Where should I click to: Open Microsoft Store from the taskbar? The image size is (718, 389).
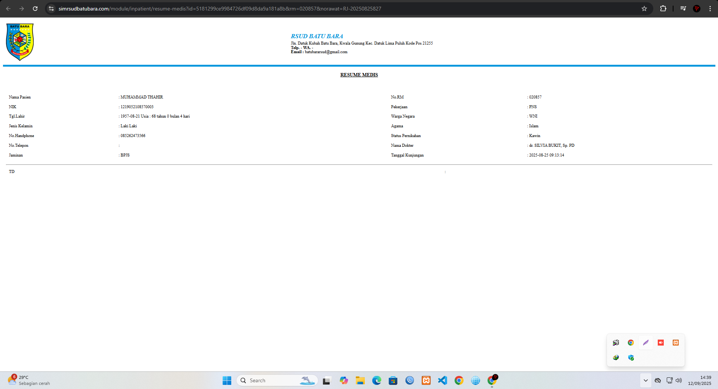click(x=393, y=380)
